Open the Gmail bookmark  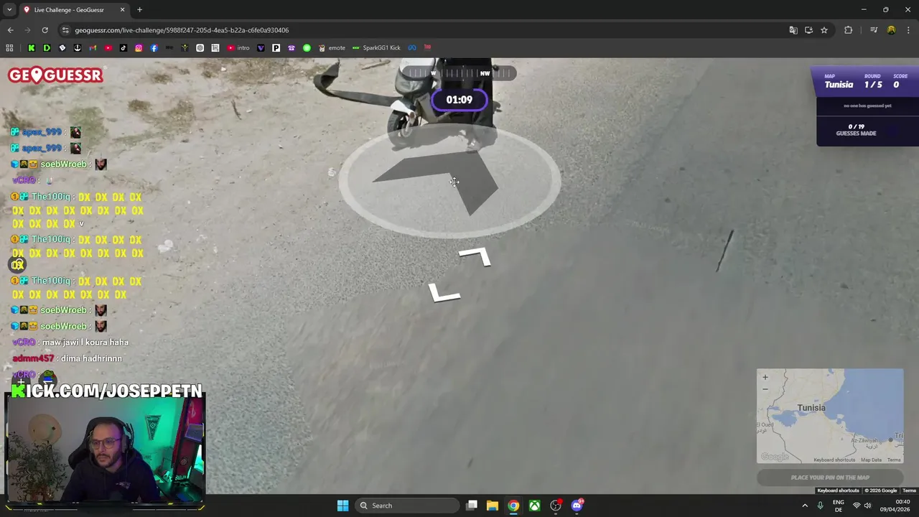point(93,48)
